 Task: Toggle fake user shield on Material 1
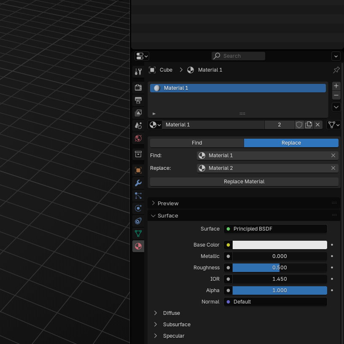[299, 124]
